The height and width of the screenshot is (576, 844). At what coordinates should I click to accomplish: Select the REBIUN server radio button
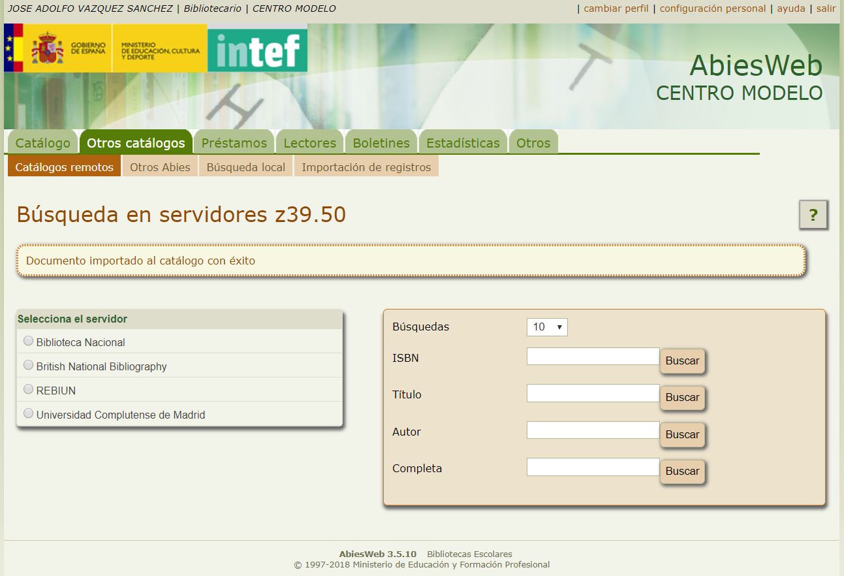tap(28, 389)
